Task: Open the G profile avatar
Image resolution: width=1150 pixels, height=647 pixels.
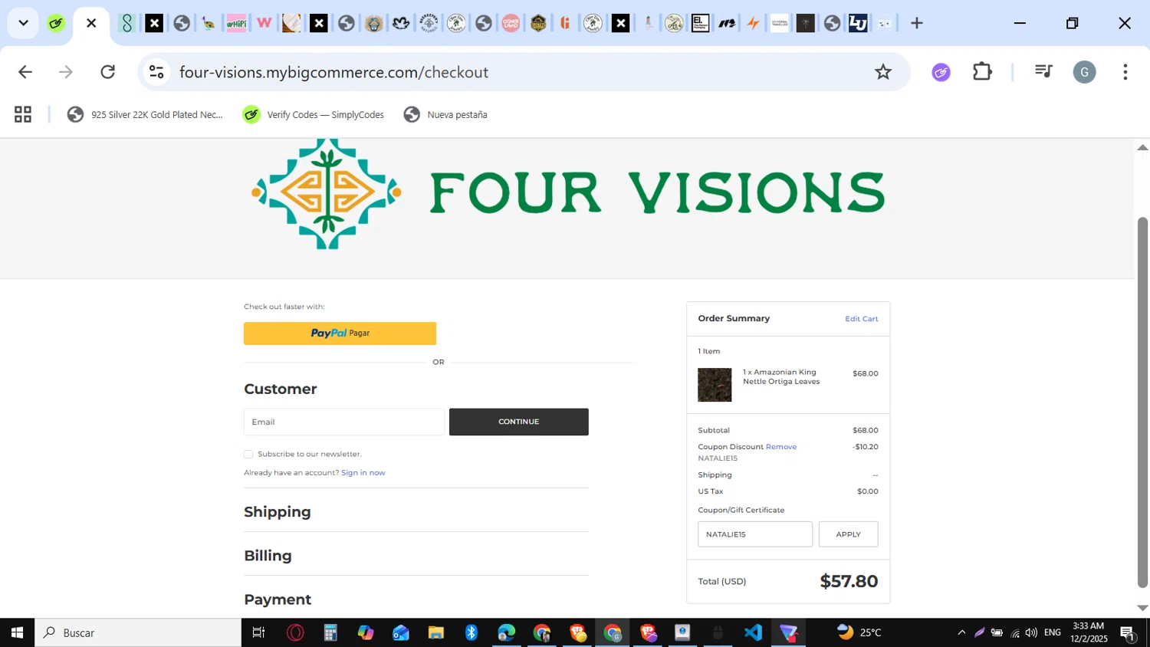Action: point(1084,72)
